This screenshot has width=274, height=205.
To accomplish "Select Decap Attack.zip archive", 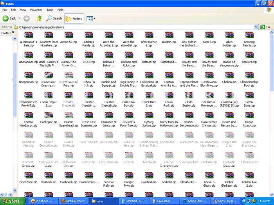I will pos(249,119).
